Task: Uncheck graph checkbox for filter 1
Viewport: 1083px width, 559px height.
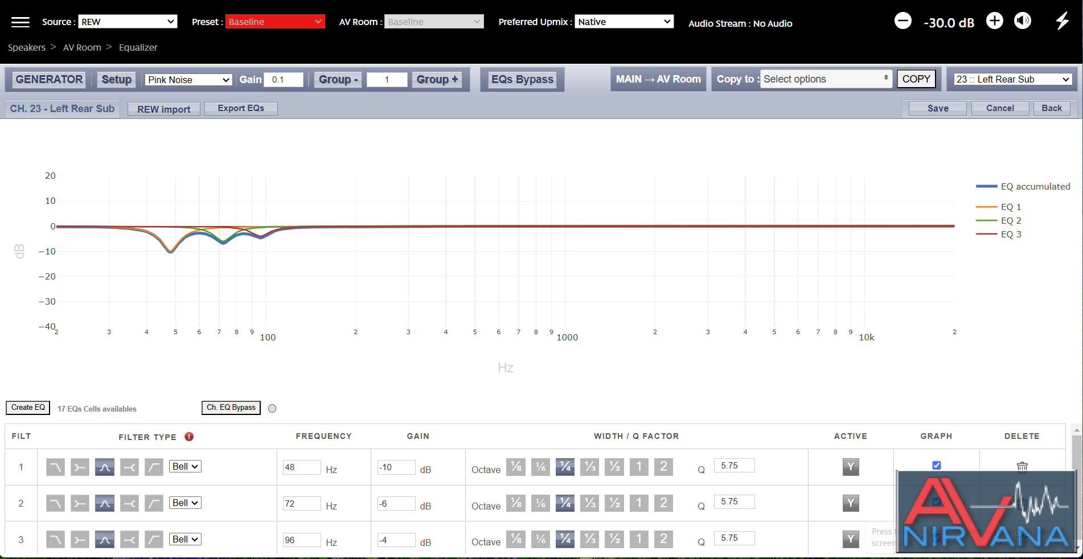Action: pos(937,465)
